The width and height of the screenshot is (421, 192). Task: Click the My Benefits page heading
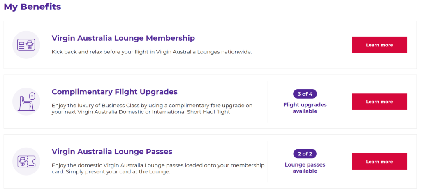coord(32,7)
